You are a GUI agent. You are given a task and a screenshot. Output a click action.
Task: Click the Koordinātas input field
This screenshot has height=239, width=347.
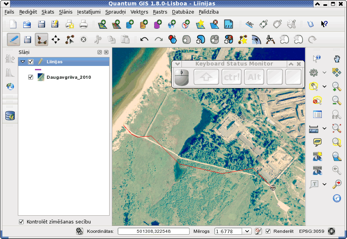click(x=153, y=231)
